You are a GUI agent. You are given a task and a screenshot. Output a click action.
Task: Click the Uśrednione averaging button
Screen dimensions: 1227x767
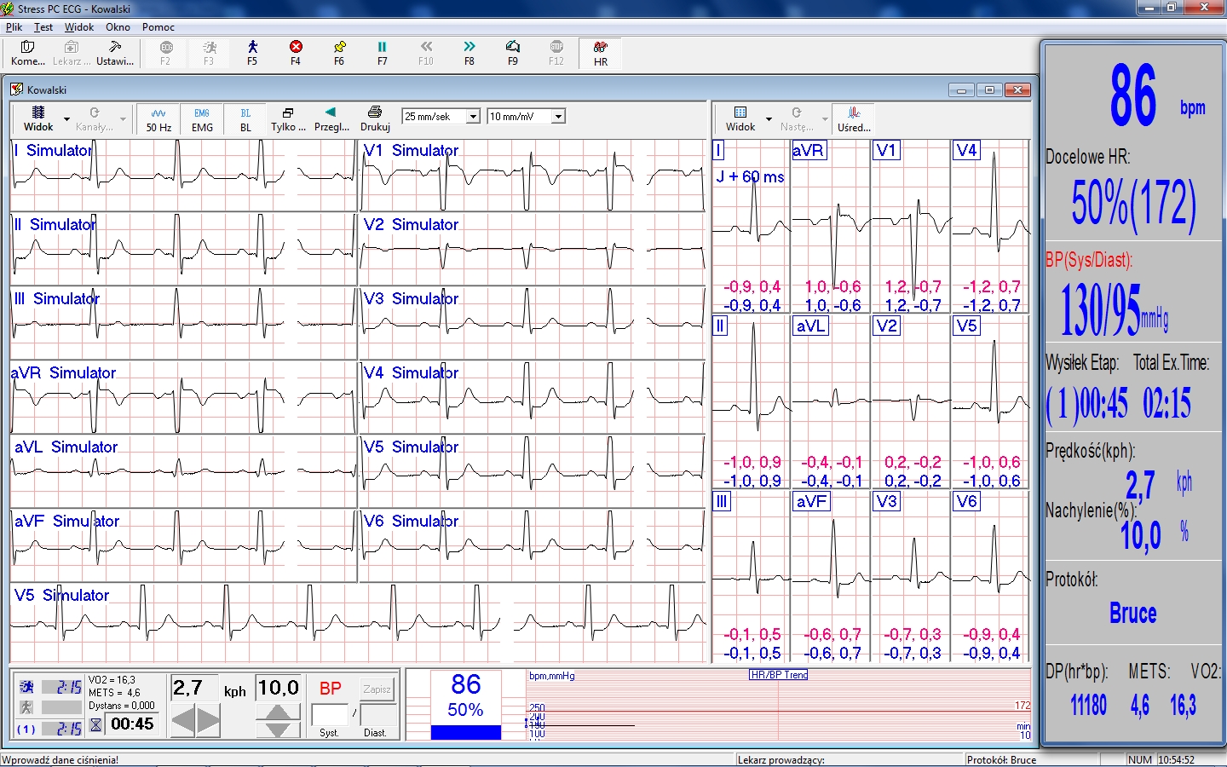pyautogui.click(x=854, y=118)
